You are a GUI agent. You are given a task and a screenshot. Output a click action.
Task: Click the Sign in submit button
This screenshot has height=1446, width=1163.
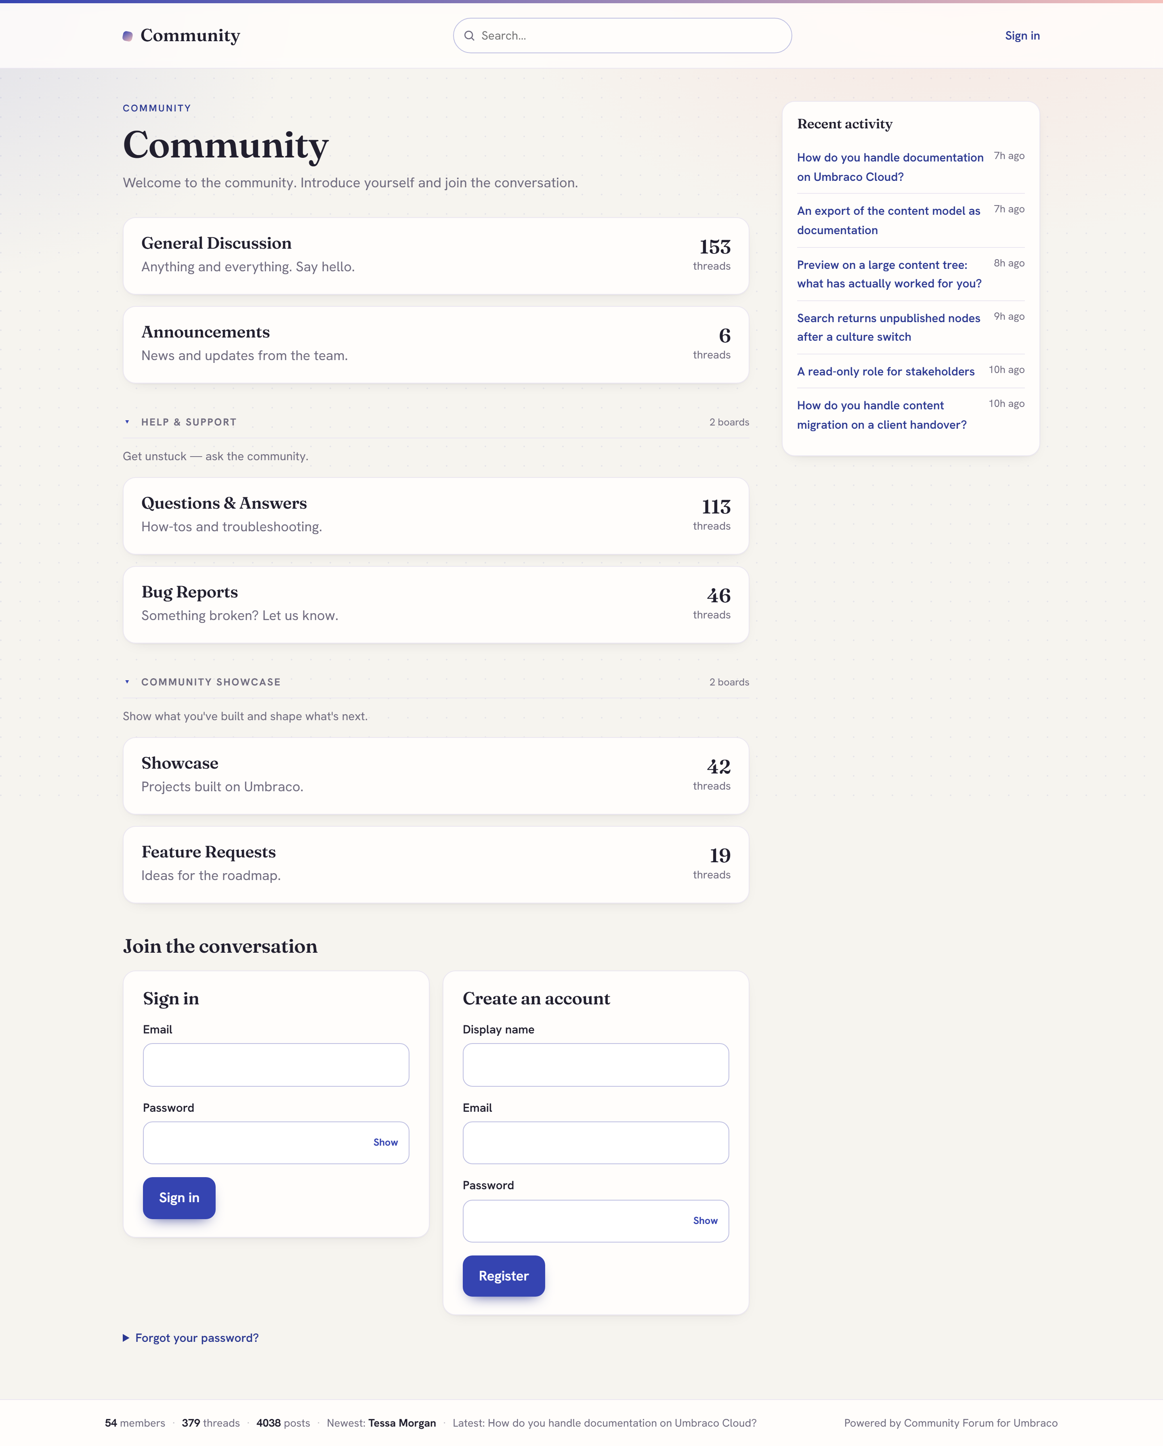pos(179,1198)
